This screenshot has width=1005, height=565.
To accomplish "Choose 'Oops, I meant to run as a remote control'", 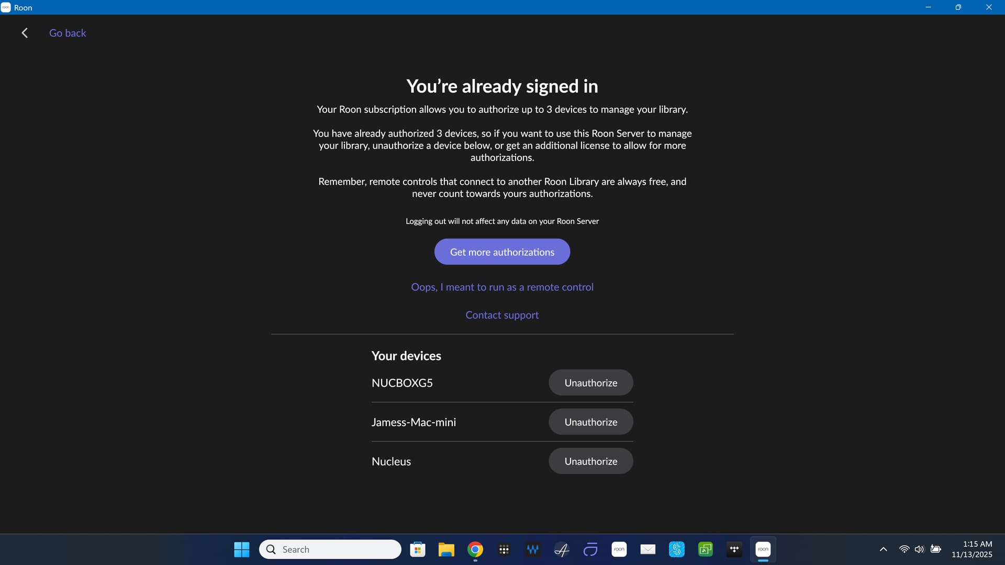I will [x=502, y=287].
